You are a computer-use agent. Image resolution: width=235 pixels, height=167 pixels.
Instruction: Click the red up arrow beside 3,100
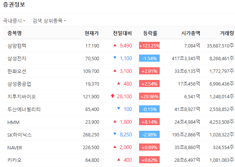coord(115,71)
